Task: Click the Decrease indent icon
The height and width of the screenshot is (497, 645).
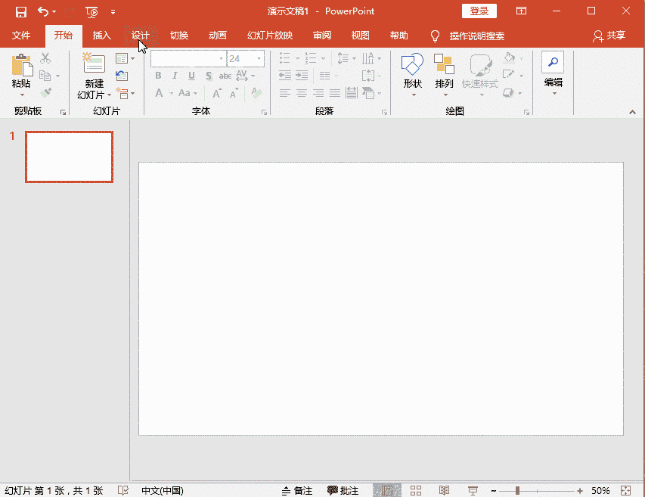Action: [x=284, y=76]
